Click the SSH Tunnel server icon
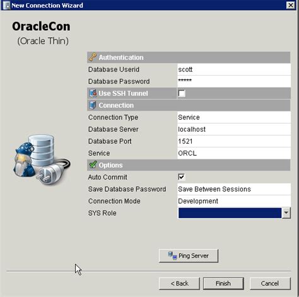This screenshot has width=299, height=297. [93, 93]
